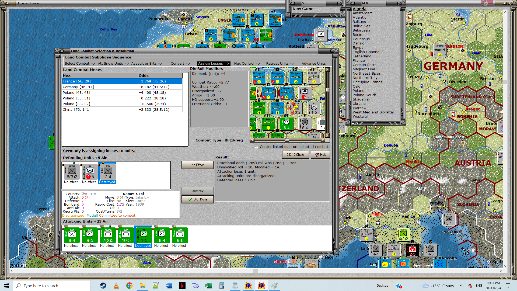Open Steam from the taskbar
This screenshot has height=291, width=517.
pyautogui.click(x=103, y=286)
